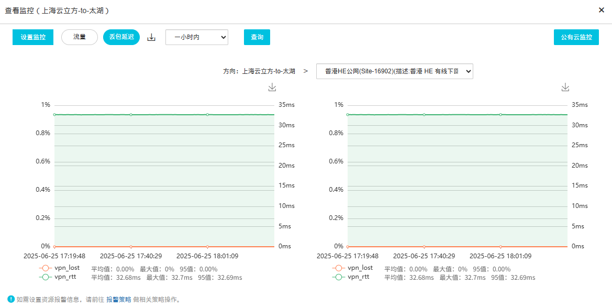Click the 17:40:29 green point on left chart
This screenshot has height=307, width=612.
pos(131,115)
